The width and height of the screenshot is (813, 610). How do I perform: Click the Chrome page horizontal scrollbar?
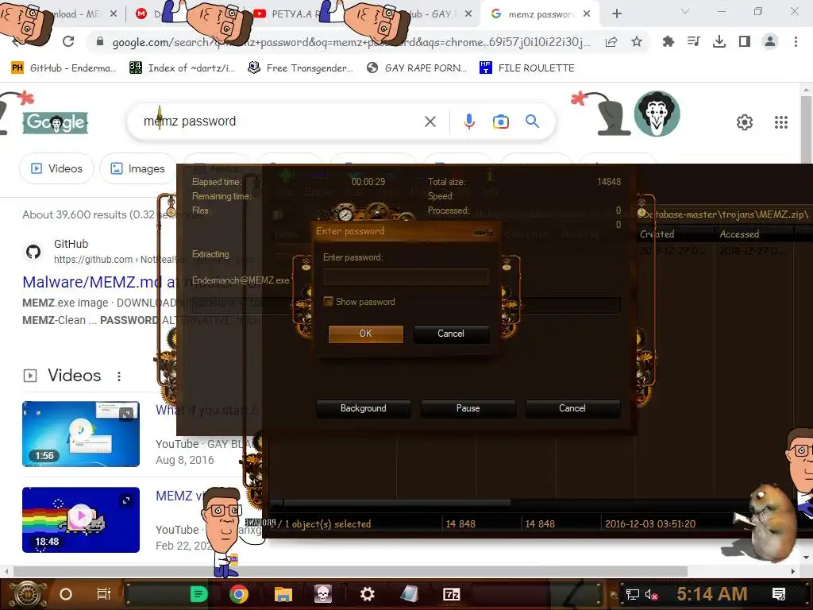(x=350, y=571)
